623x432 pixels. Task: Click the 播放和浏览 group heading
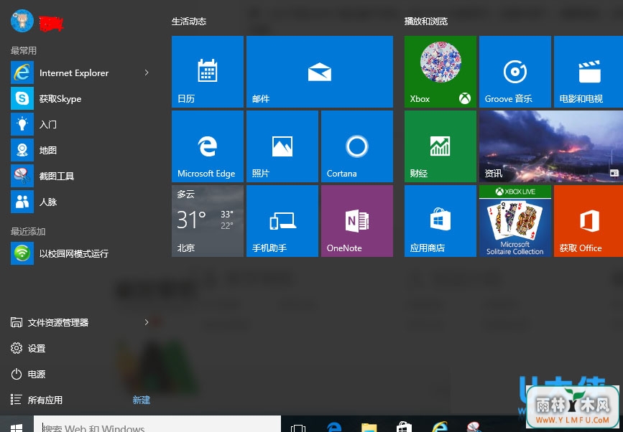click(426, 22)
